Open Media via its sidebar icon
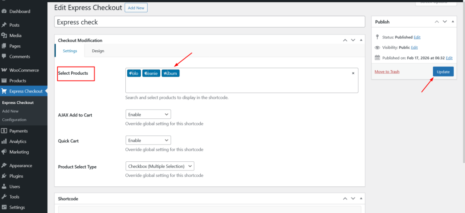 coord(4,35)
